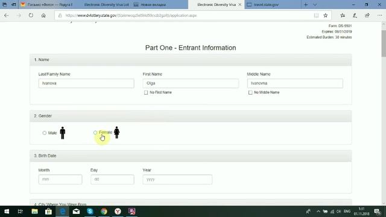Open the browser home page

click(x=43, y=15)
